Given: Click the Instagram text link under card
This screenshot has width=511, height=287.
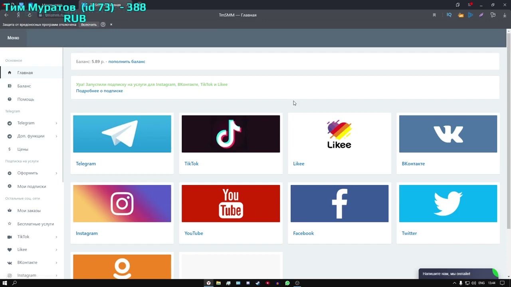Looking at the screenshot, I should click(x=87, y=233).
